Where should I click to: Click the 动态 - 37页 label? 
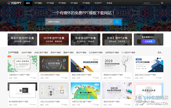[76, 105]
